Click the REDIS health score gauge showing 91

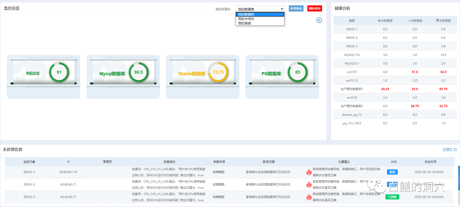59,72
